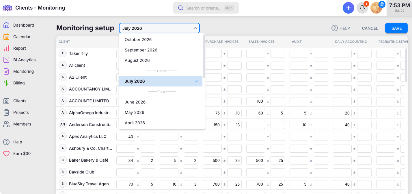Edit Anderson Construction purchase invoices value 150
Viewport: 412px width, 194px height.
tap(212, 125)
